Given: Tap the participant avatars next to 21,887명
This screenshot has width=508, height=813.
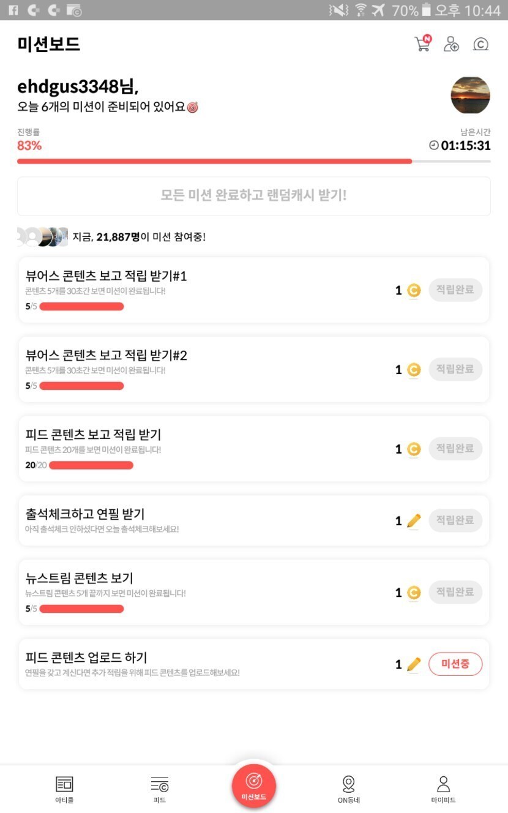Looking at the screenshot, I should (x=42, y=236).
